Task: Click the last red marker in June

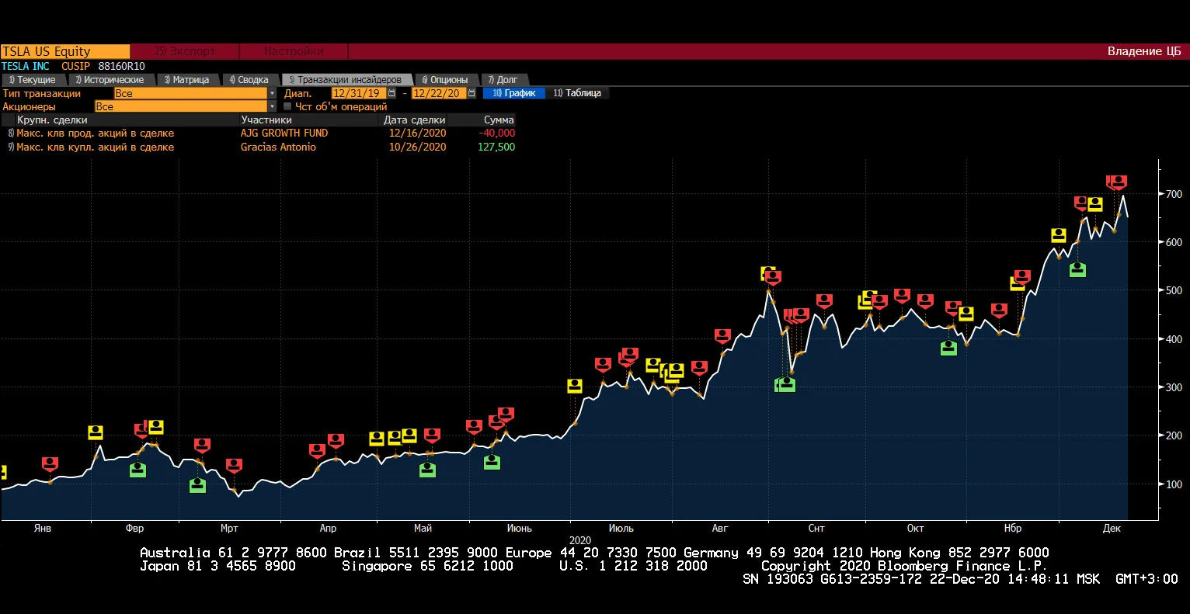Action: (x=506, y=415)
